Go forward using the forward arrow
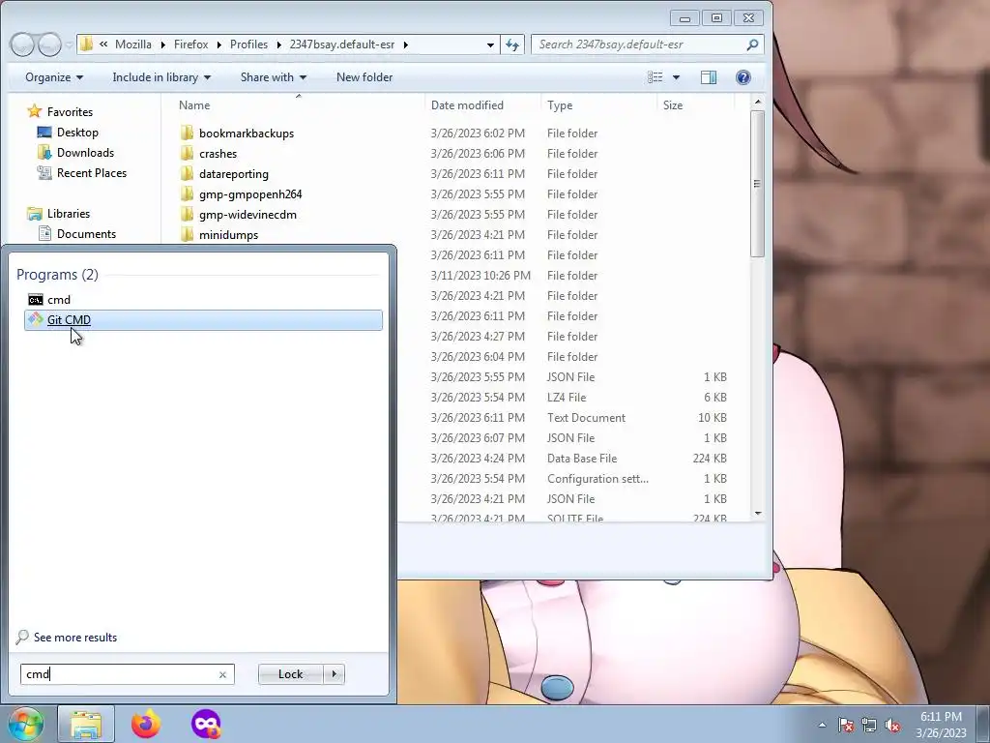The image size is (990, 743). [48, 45]
